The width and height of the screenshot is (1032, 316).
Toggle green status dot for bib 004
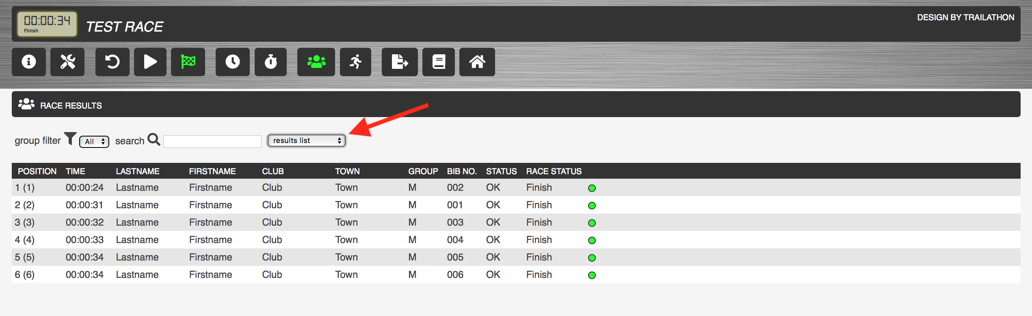pyautogui.click(x=592, y=240)
